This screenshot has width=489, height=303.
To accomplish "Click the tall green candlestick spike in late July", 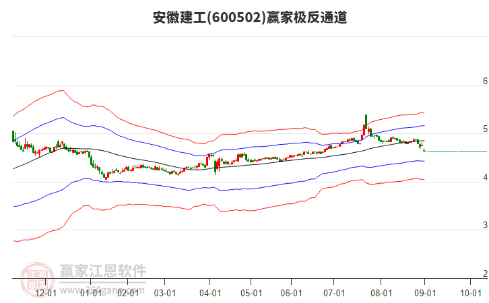I will [366, 122].
